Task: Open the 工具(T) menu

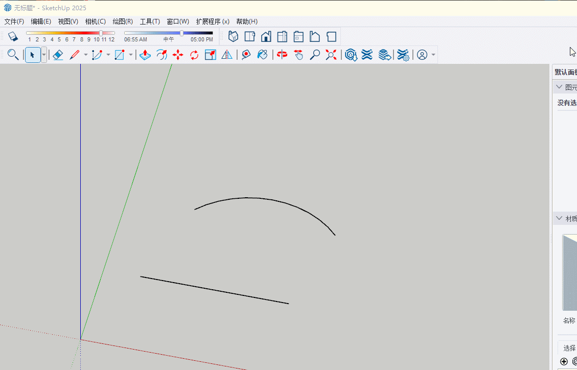Action: pyautogui.click(x=150, y=21)
